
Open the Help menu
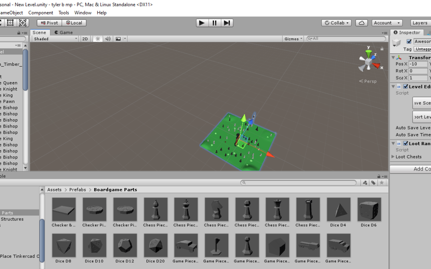(x=101, y=13)
